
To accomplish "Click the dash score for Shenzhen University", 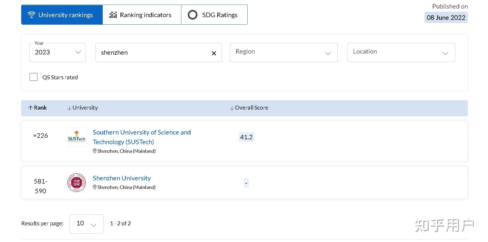I will point(246,183).
